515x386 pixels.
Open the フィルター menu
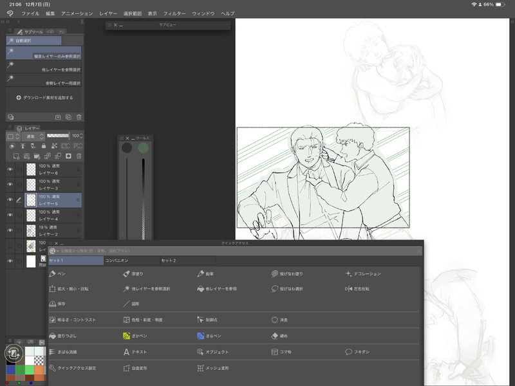[174, 13]
